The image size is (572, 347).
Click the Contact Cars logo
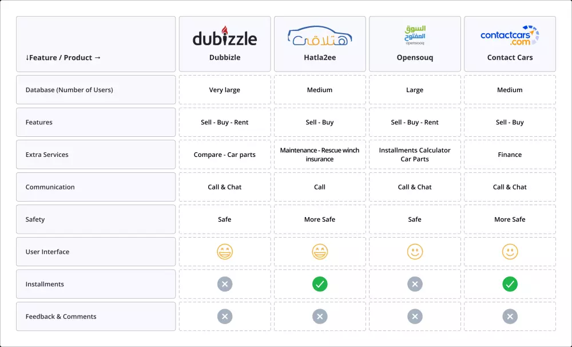[510, 36]
